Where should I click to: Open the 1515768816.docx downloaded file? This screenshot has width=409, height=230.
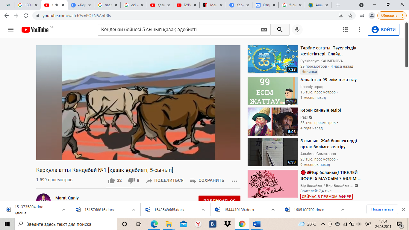99,210
